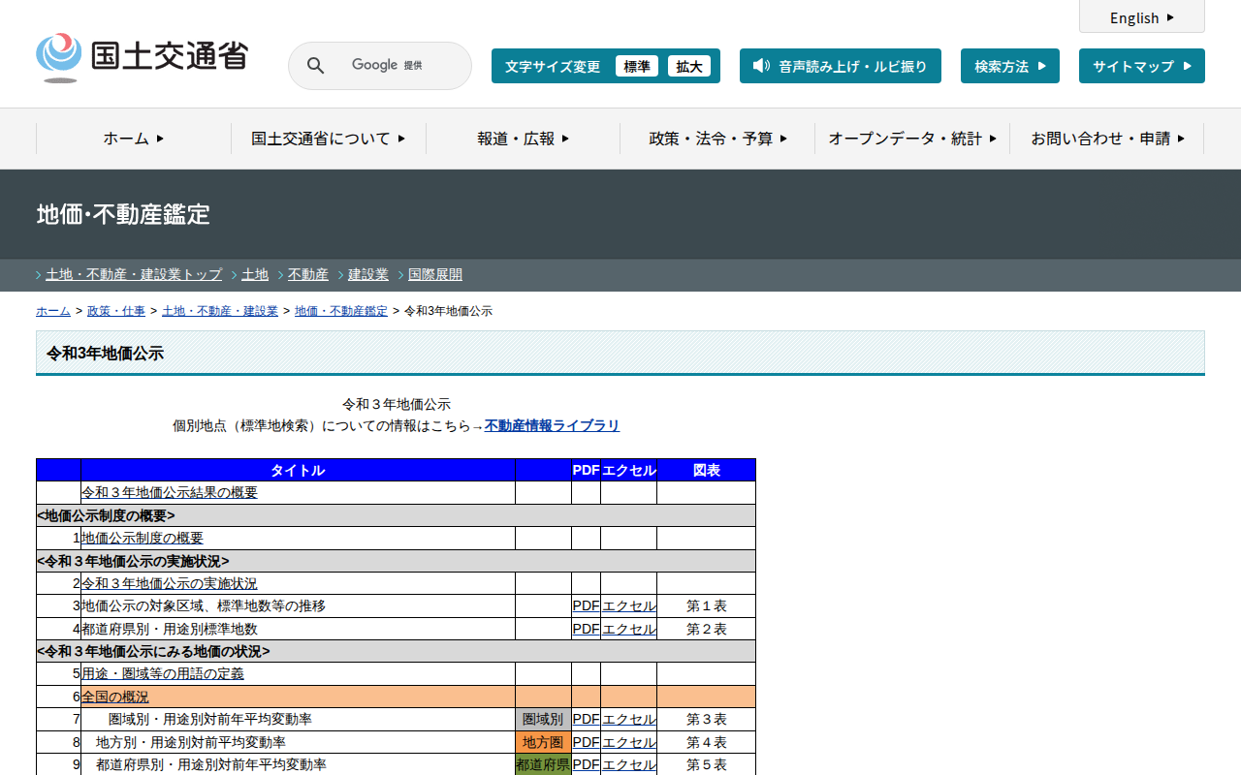
Task: Set text size to 拡大
Action: (689, 66)
